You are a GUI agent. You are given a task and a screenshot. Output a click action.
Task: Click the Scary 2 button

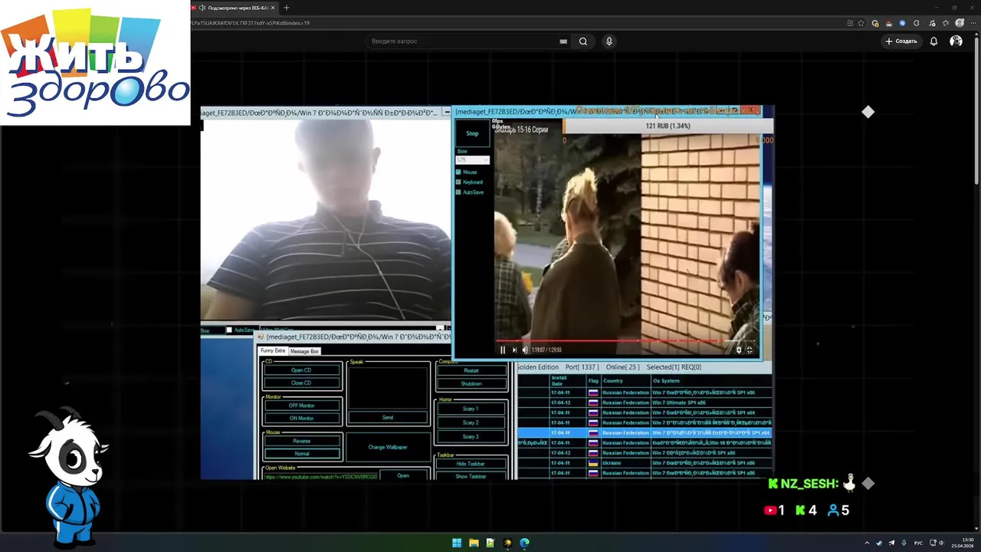(471, 422)
